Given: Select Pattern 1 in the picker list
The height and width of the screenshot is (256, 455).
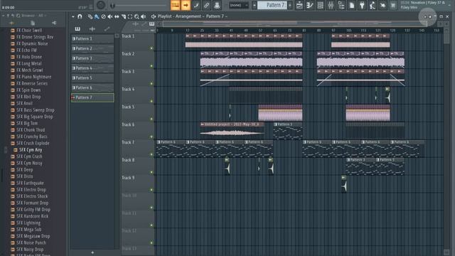Looking at the screenshot, I should 92,38.
